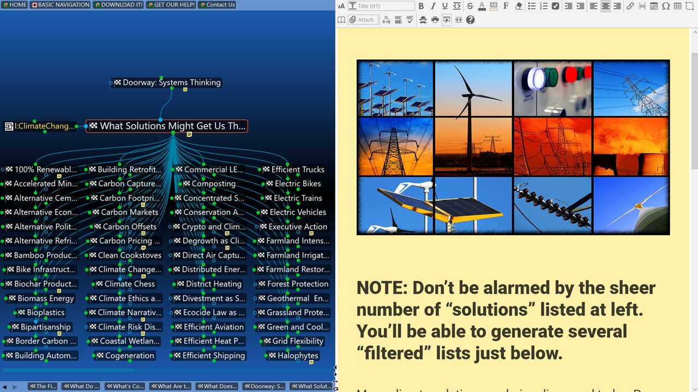Open the Electric Vehicles thought
The height and width of the screenshot is (392, 698).
(293, 212)
